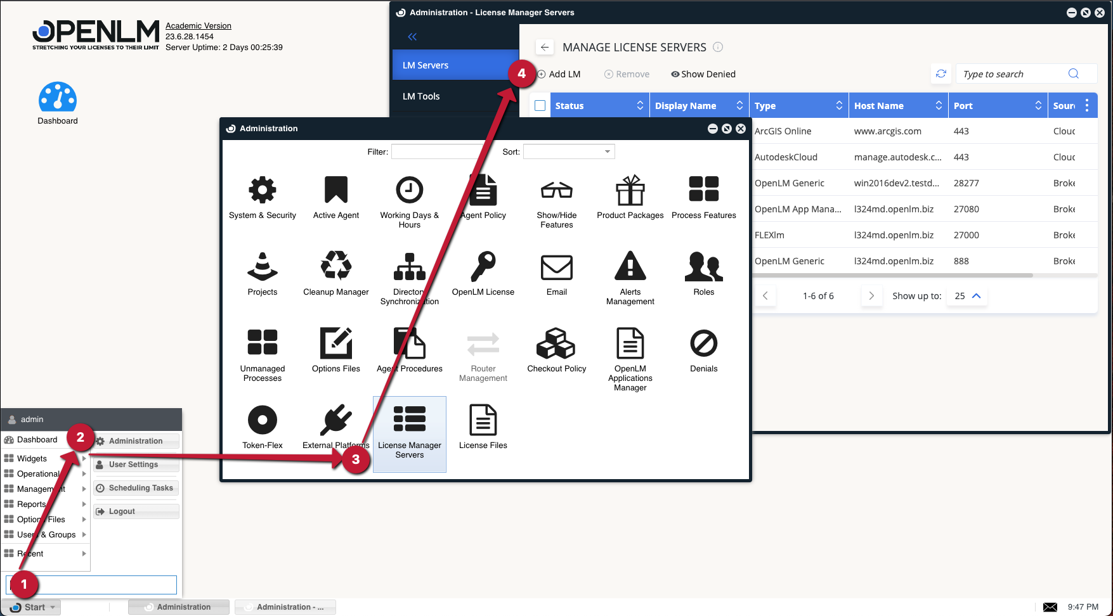Click the Add LM button

click(559, 74)
